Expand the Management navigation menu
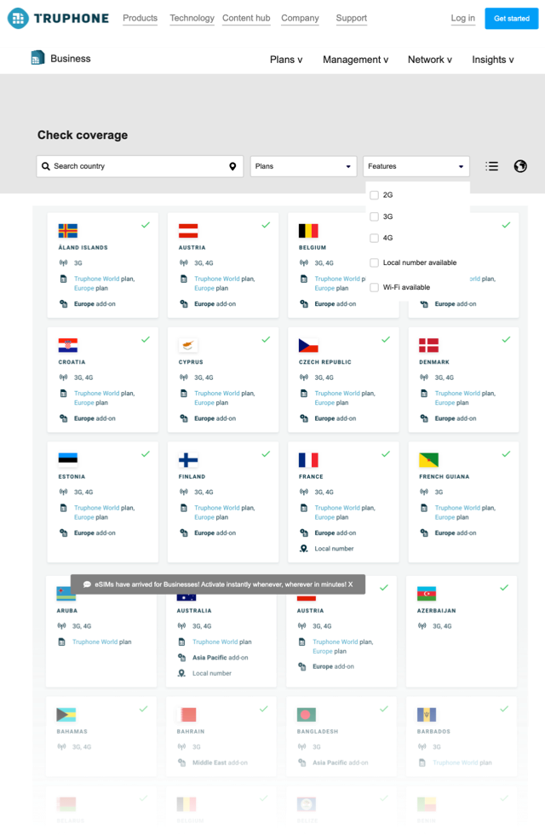This screenshot has height=835, width=545. point(355,60)
